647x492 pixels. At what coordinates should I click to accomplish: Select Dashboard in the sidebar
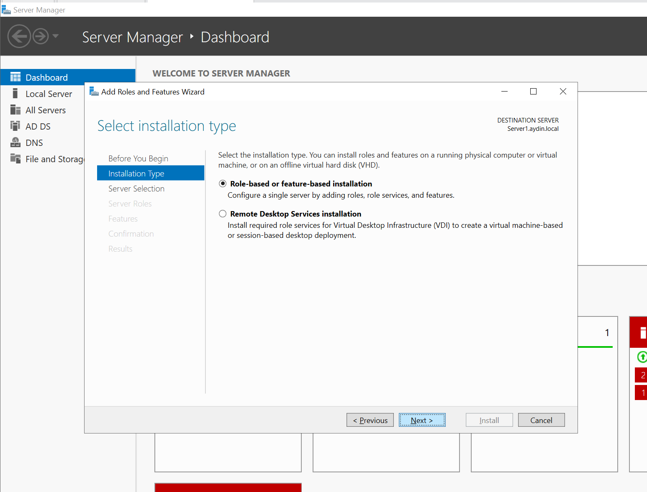(x=68, y=77)
